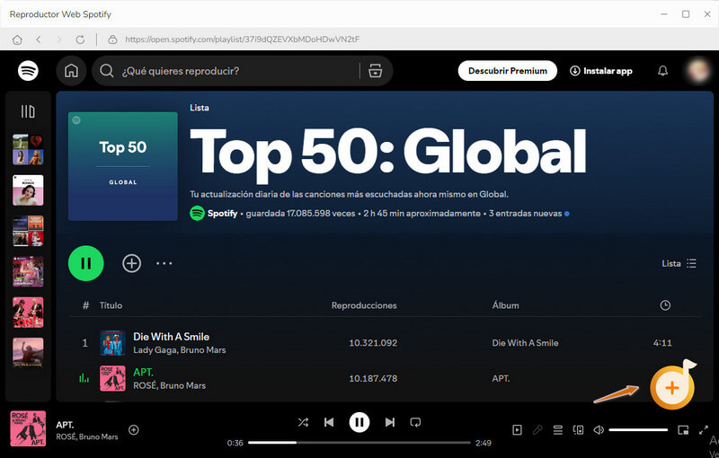719x458 pixels.
Task: Pause playback in the bottom player
Action: click(359, 422)
